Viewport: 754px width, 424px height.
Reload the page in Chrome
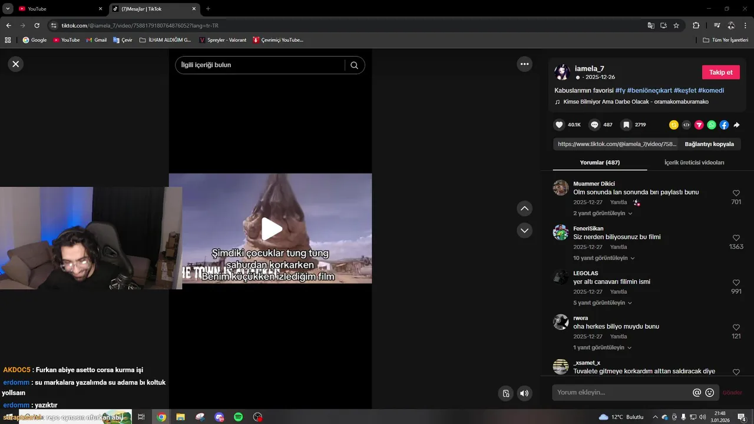37,25
